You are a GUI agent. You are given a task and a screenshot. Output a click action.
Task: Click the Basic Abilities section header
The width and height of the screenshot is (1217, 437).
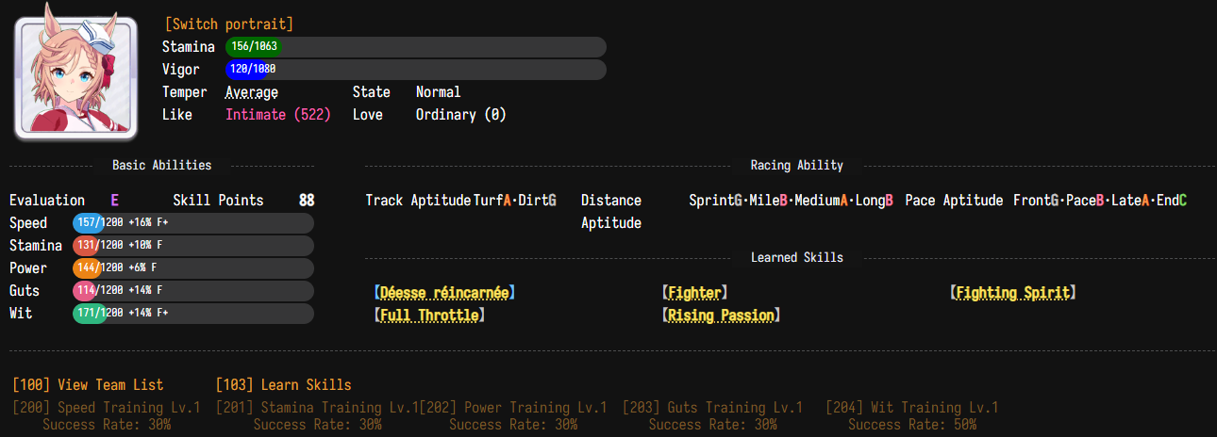tap(162, 165)
